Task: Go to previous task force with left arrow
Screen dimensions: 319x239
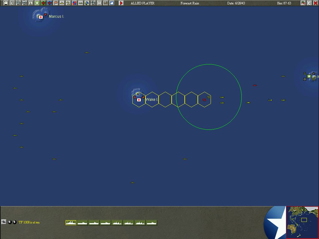Action: [x=10, y=222]
